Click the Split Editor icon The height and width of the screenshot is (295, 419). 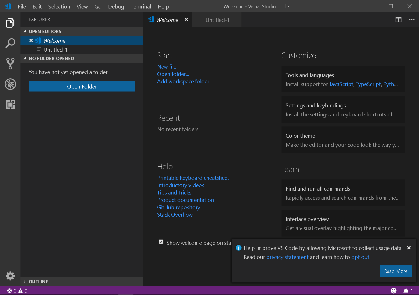pyautogui.click(x=398, y=20)
